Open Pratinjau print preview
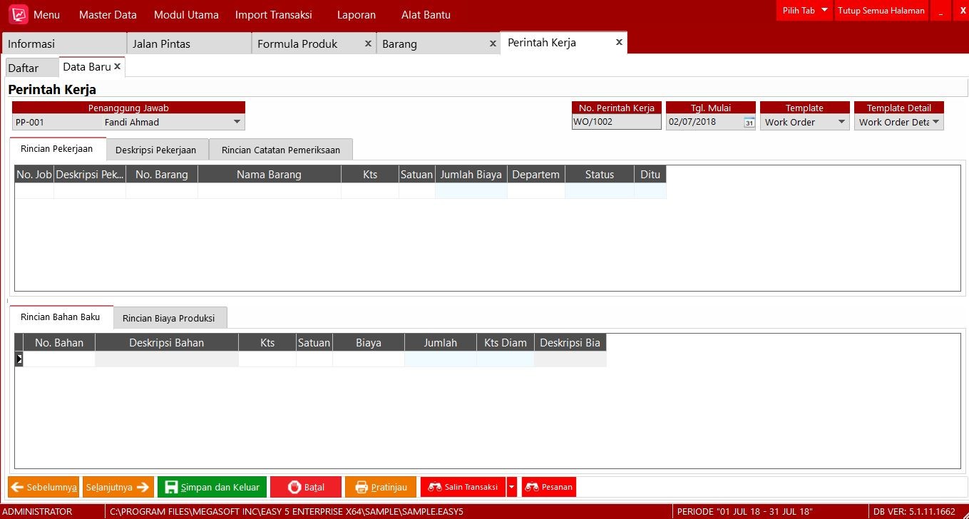Screen dimensions: 969x519 click(380, 487)
